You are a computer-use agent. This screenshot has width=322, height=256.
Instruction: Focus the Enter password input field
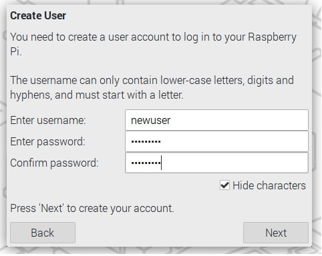click(216, 141)
